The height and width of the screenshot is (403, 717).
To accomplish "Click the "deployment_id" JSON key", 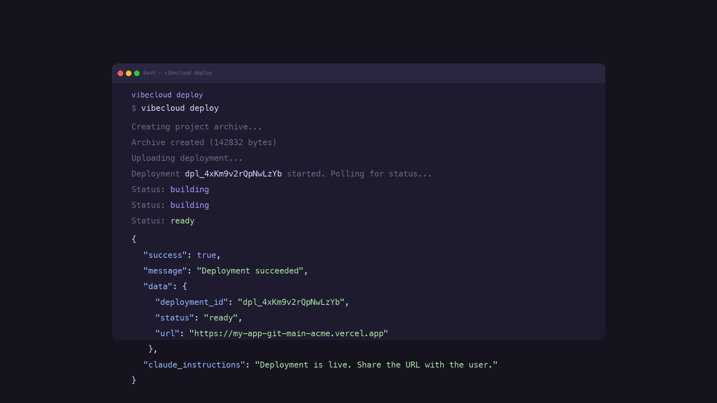I will click(191, 302).
